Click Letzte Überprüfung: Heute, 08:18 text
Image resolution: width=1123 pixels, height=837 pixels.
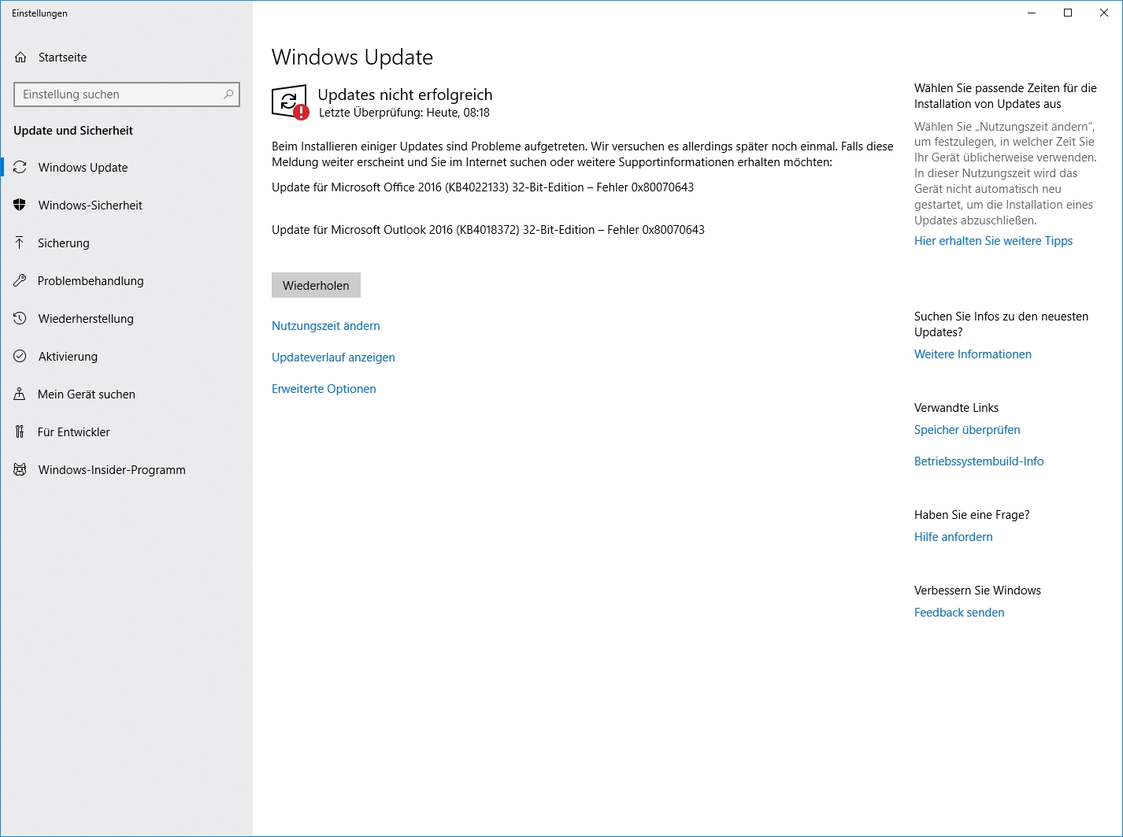coord(404,113)
